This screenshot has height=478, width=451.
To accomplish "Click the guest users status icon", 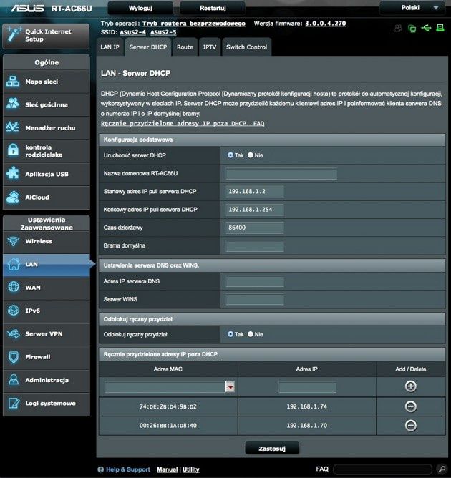I will 398,29.
